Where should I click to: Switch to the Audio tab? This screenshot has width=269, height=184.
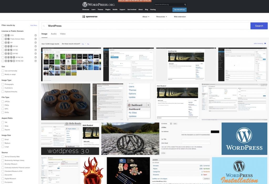(x=54, y=34)
